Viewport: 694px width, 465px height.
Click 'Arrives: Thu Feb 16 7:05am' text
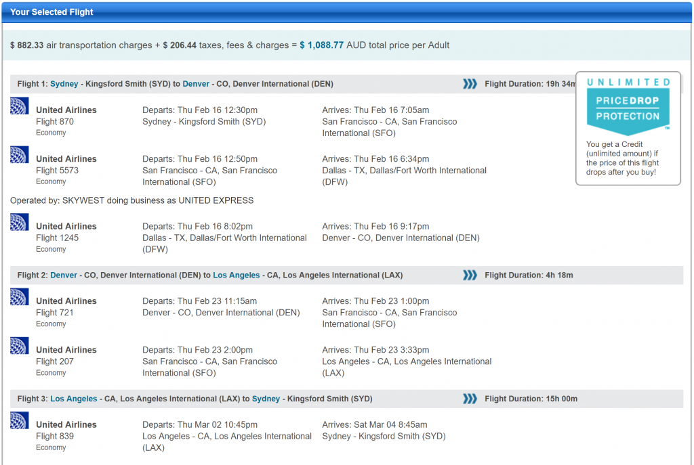click(375, 110)
